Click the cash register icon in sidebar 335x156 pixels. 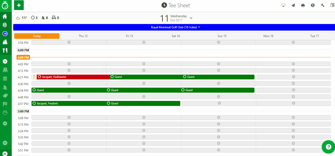[x=5, y=42]
